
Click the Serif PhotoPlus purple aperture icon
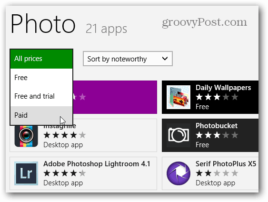[179, 173]
